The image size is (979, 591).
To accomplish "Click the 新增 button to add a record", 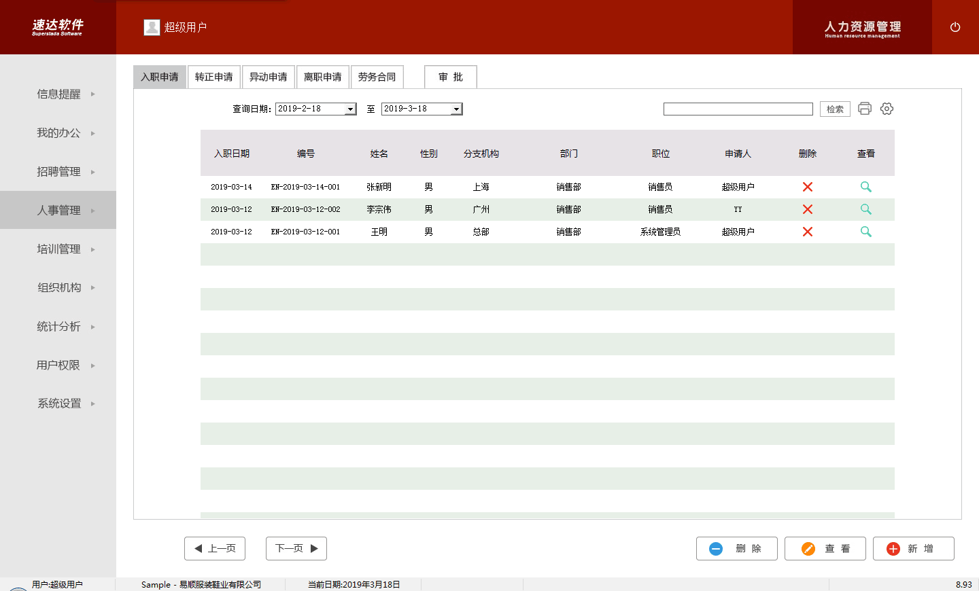I will pyautogui.click(x=913, y=549).
